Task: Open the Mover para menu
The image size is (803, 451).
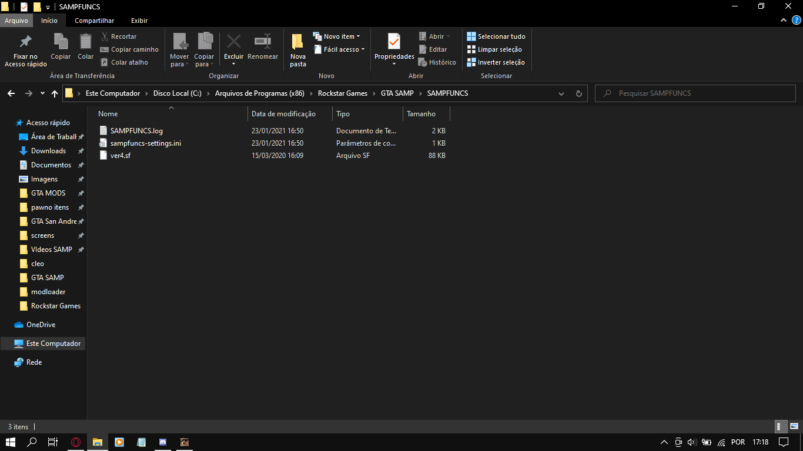Action: (179, 51)
